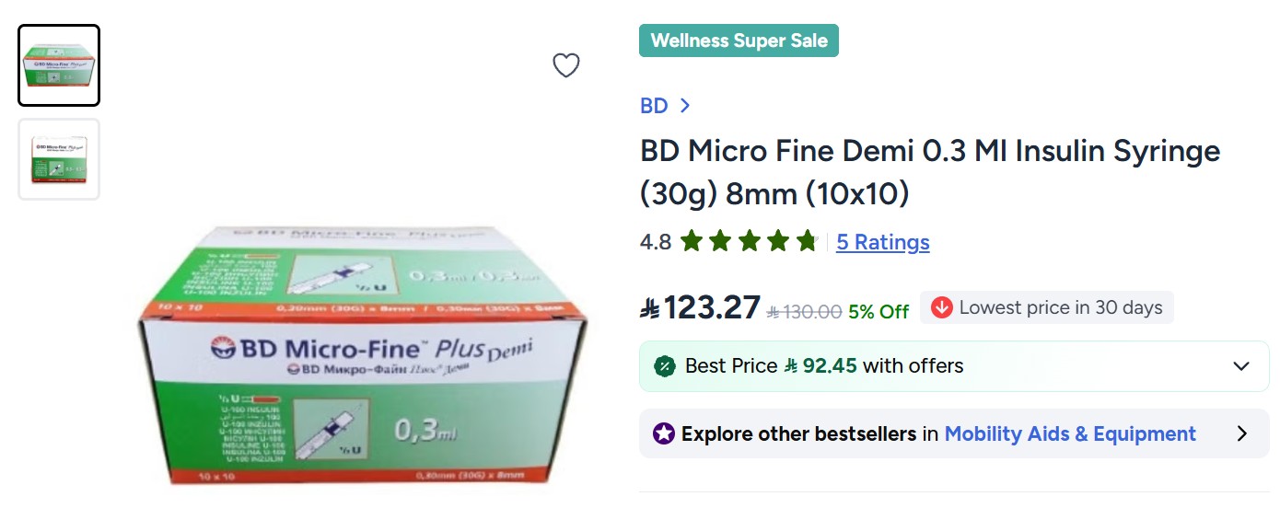Click the chevron next to BD brand
This screenshot has height=508, width=1280.
(684, 106)
